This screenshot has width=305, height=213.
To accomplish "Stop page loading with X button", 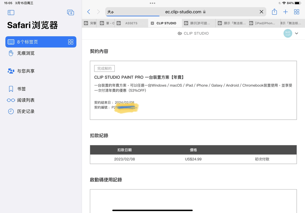I will (261, 12).
